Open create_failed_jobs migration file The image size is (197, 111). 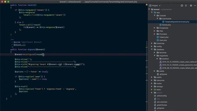179,68
